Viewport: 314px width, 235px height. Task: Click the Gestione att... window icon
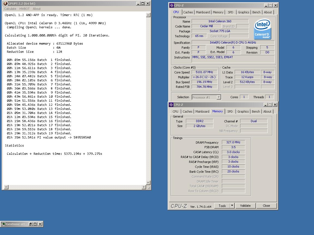[4, 224]
